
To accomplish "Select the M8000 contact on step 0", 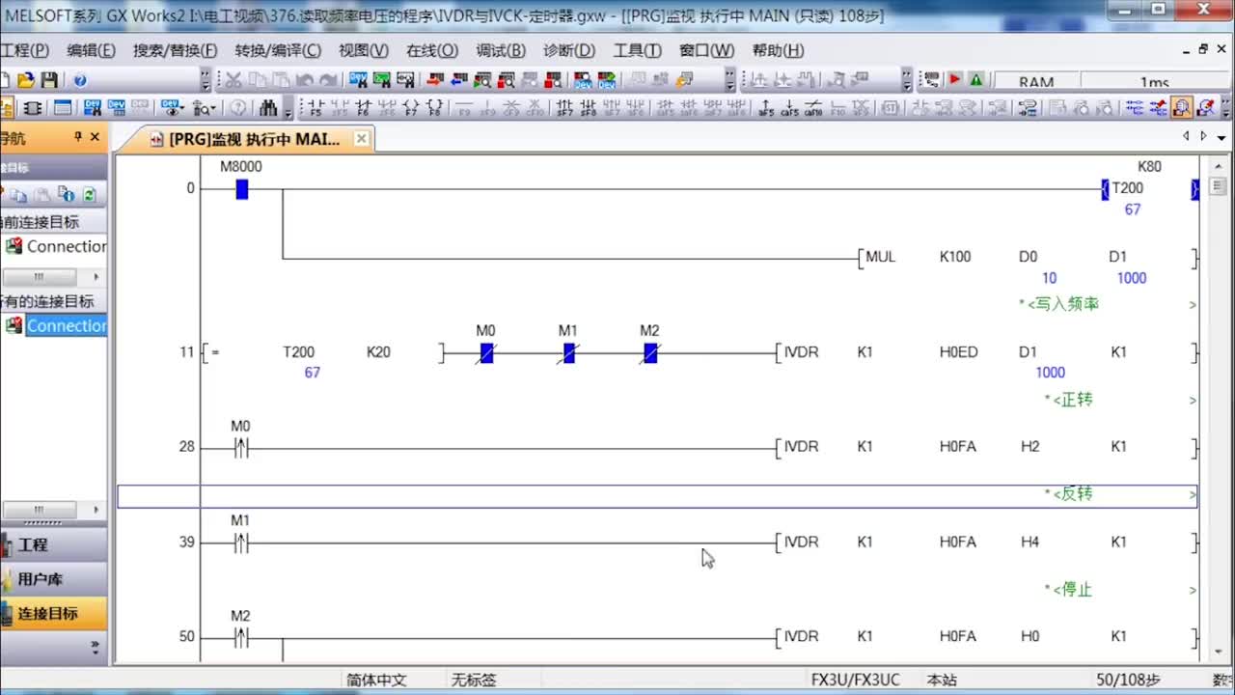I will [241, 189].
